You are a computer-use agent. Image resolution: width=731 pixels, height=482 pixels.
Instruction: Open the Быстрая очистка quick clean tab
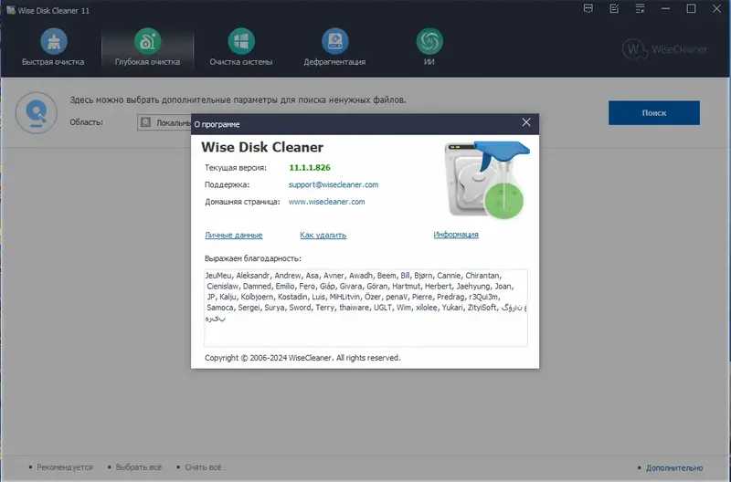[x=53, y=47]
